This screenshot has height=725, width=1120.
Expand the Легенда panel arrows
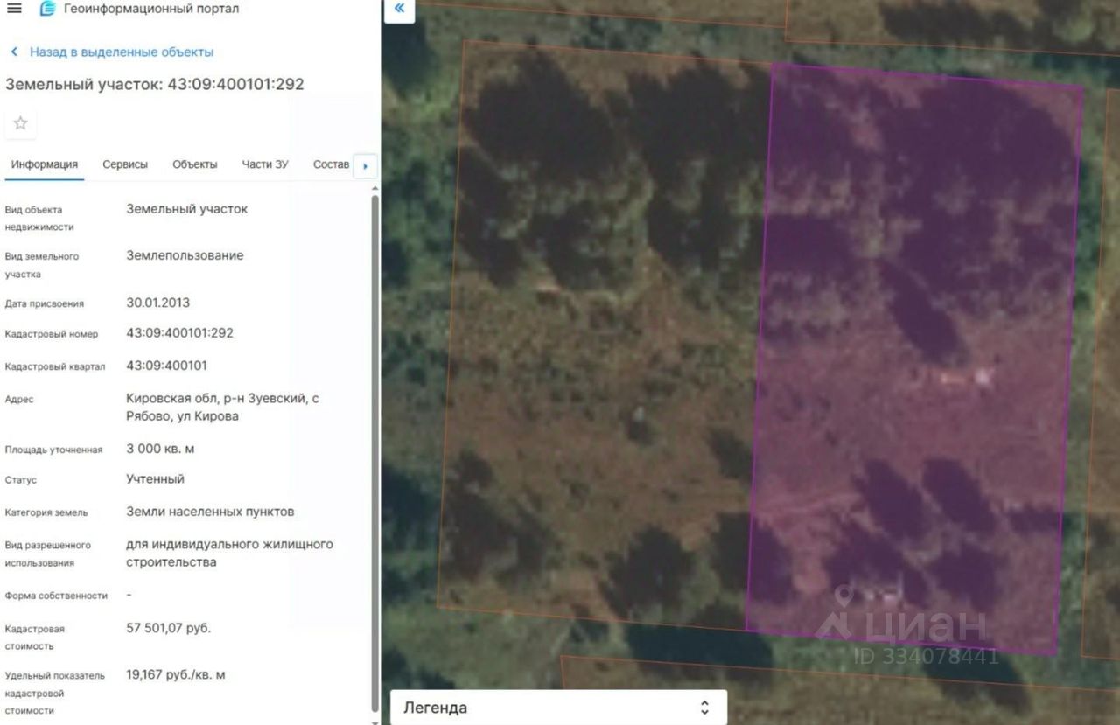[x=704, y=708]
